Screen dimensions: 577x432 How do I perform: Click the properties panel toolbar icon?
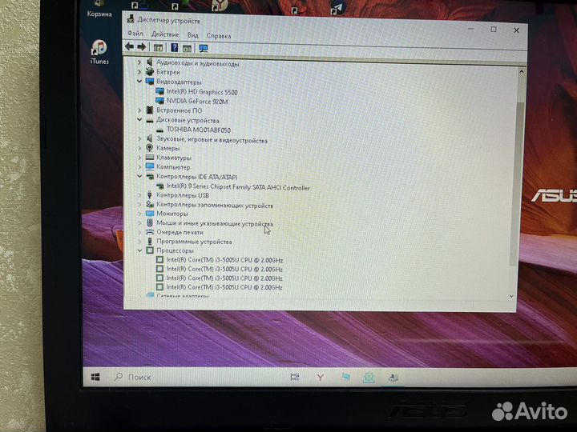coord(187,48)
